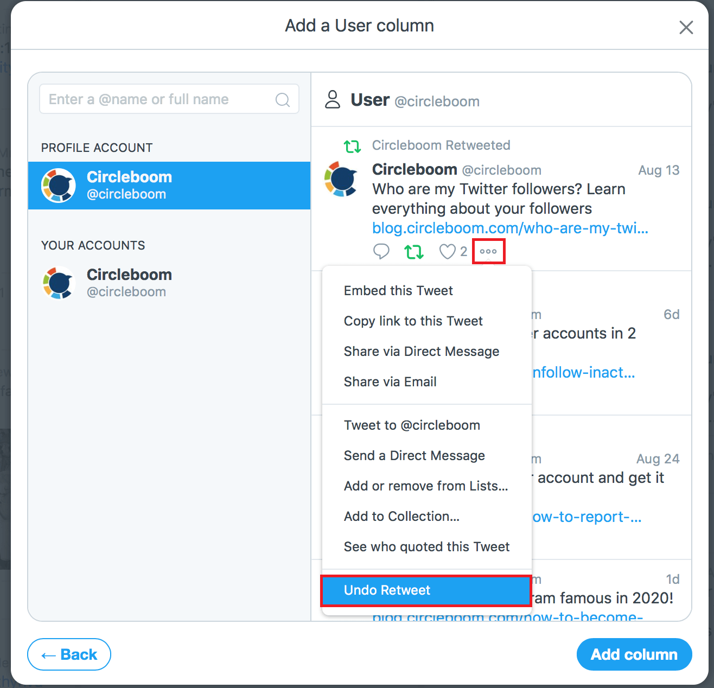Click the reply bubble icon on the tweet
Screen dimensions: 714x688
point(381,251)
